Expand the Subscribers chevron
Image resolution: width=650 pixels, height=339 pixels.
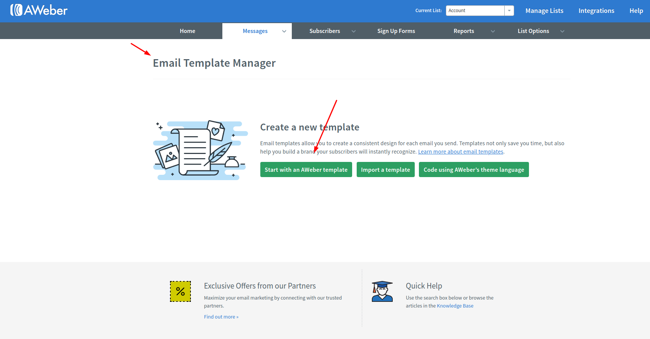(354, 31)
